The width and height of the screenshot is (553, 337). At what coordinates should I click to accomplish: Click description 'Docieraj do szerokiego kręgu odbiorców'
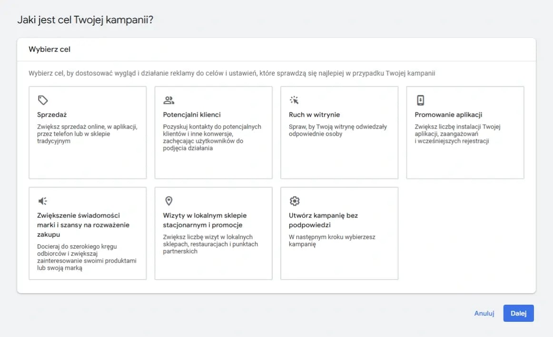(87, 257)
